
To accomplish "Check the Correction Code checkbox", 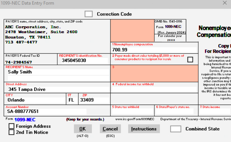I will click(x=88, y=14).
